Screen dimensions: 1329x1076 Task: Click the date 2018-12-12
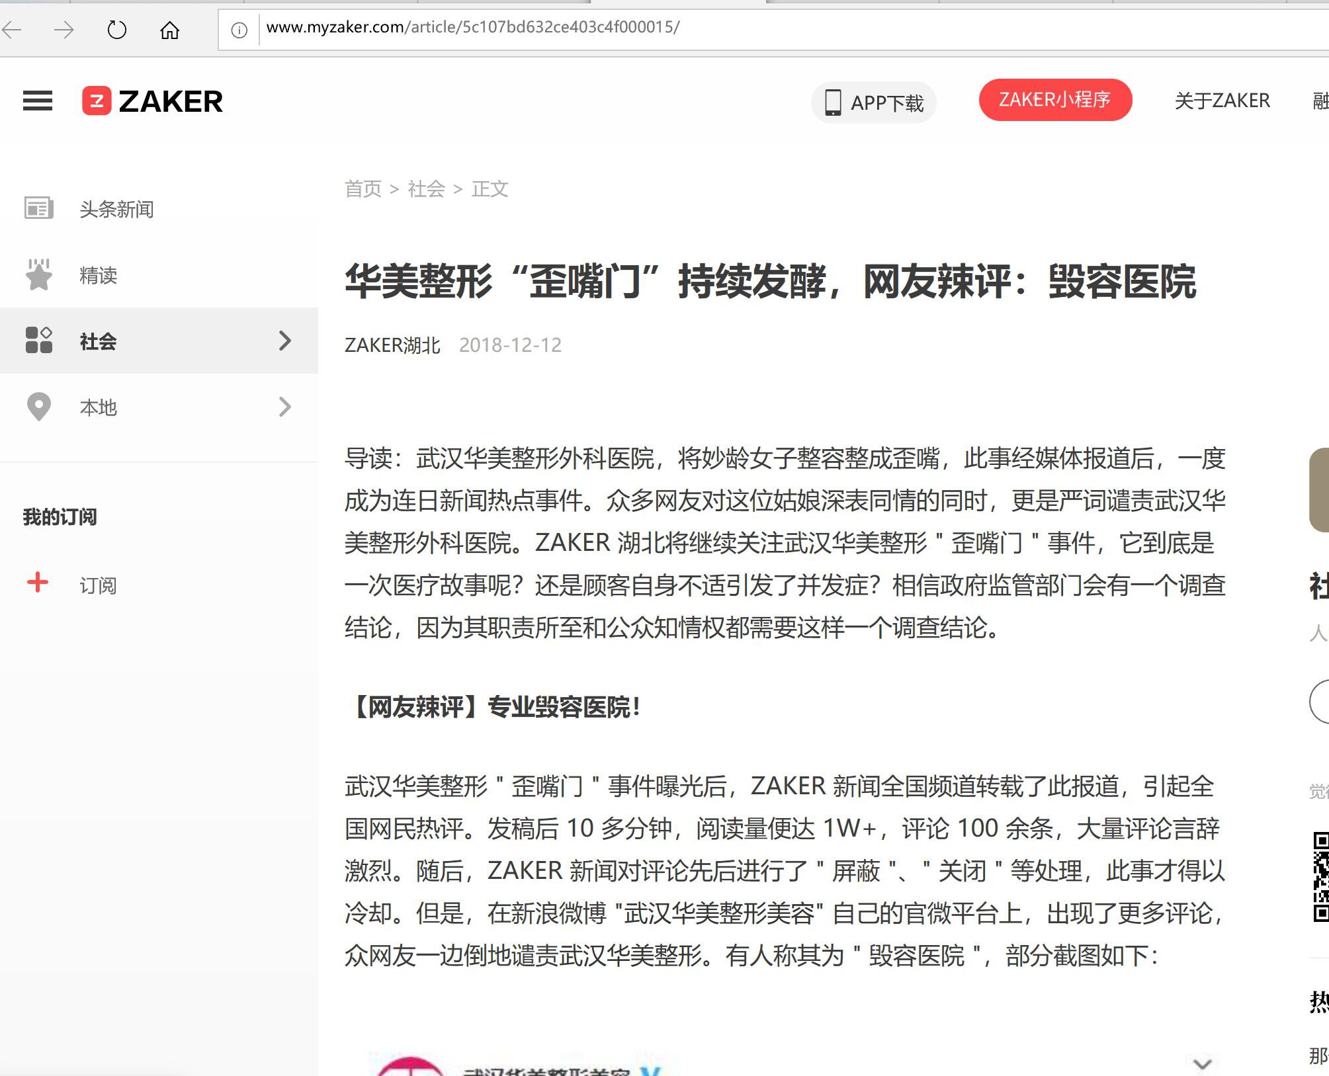pos(510,345)
